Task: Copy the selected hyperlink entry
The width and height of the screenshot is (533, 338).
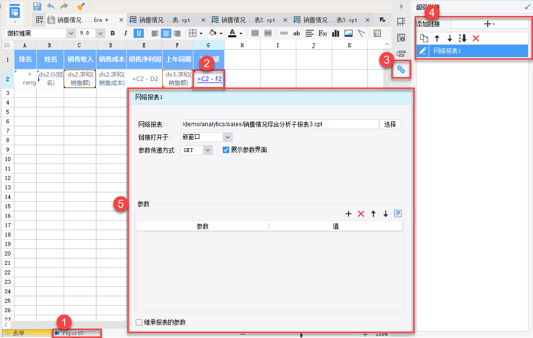Action: 424,38
